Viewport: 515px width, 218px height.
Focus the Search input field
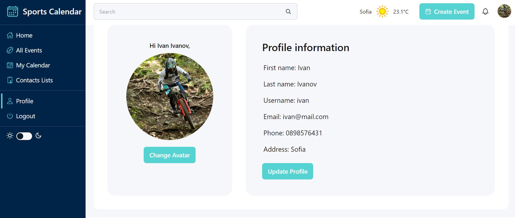tap(190, 12)
